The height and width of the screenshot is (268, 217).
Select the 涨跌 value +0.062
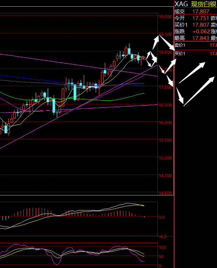pyautogui.click(x=201, y=32)
